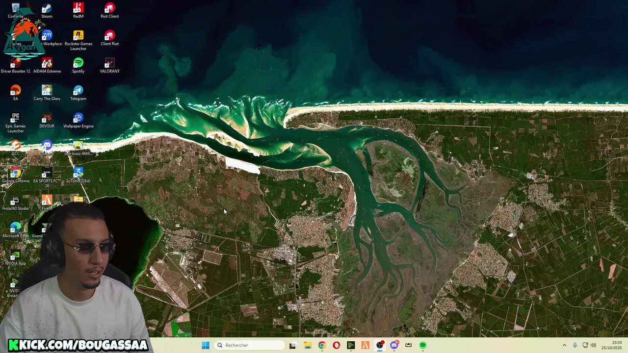The width and height of the screenshot is (628, 353).
Task: Click the Discord desktop shortcut
Action: 47,148
